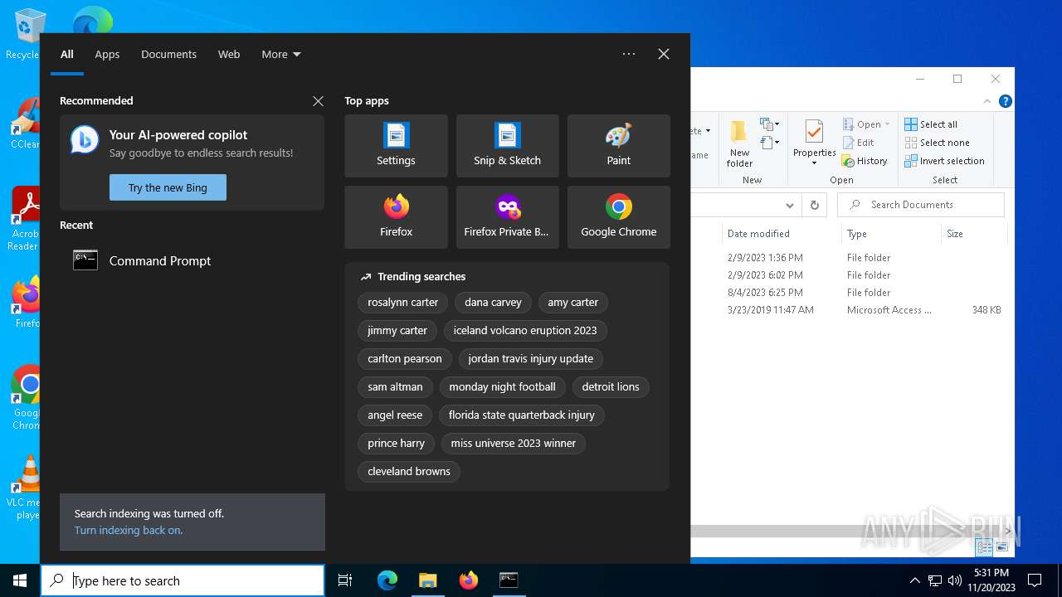The height and width of the screenshot is (597, 1062).
Task: Search trending rosalynn carter
Action: (x=402, y=303)
